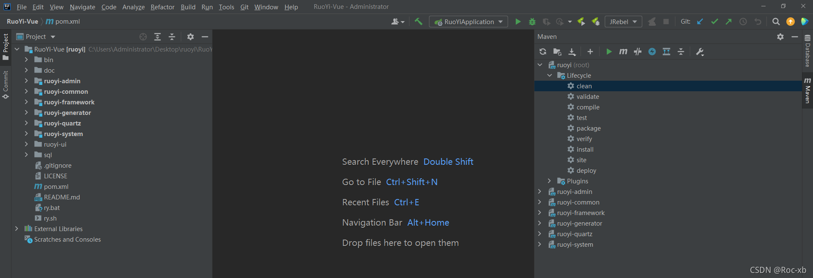Commit changes with the green checkmark
813x278 pixels.
tap(715, 22)
